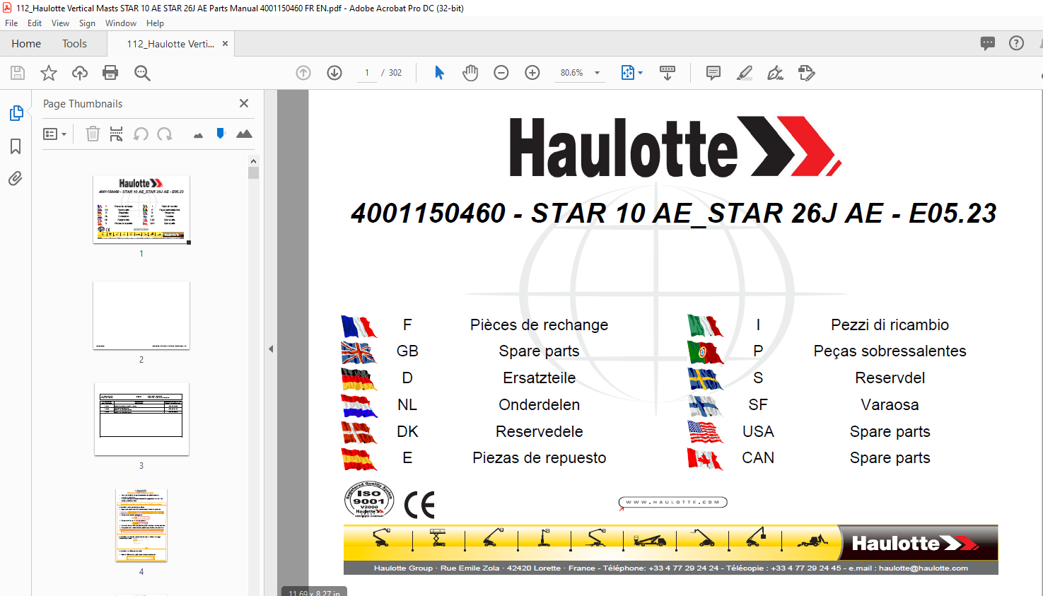Zoom out with the minus button

(x=501, y=73)
